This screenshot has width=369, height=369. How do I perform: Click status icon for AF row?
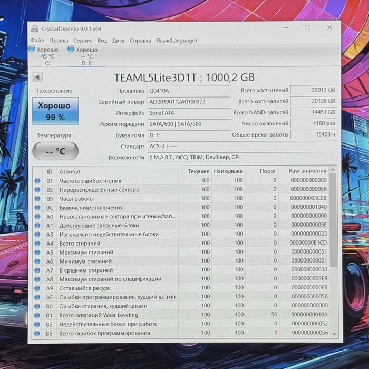37,297
